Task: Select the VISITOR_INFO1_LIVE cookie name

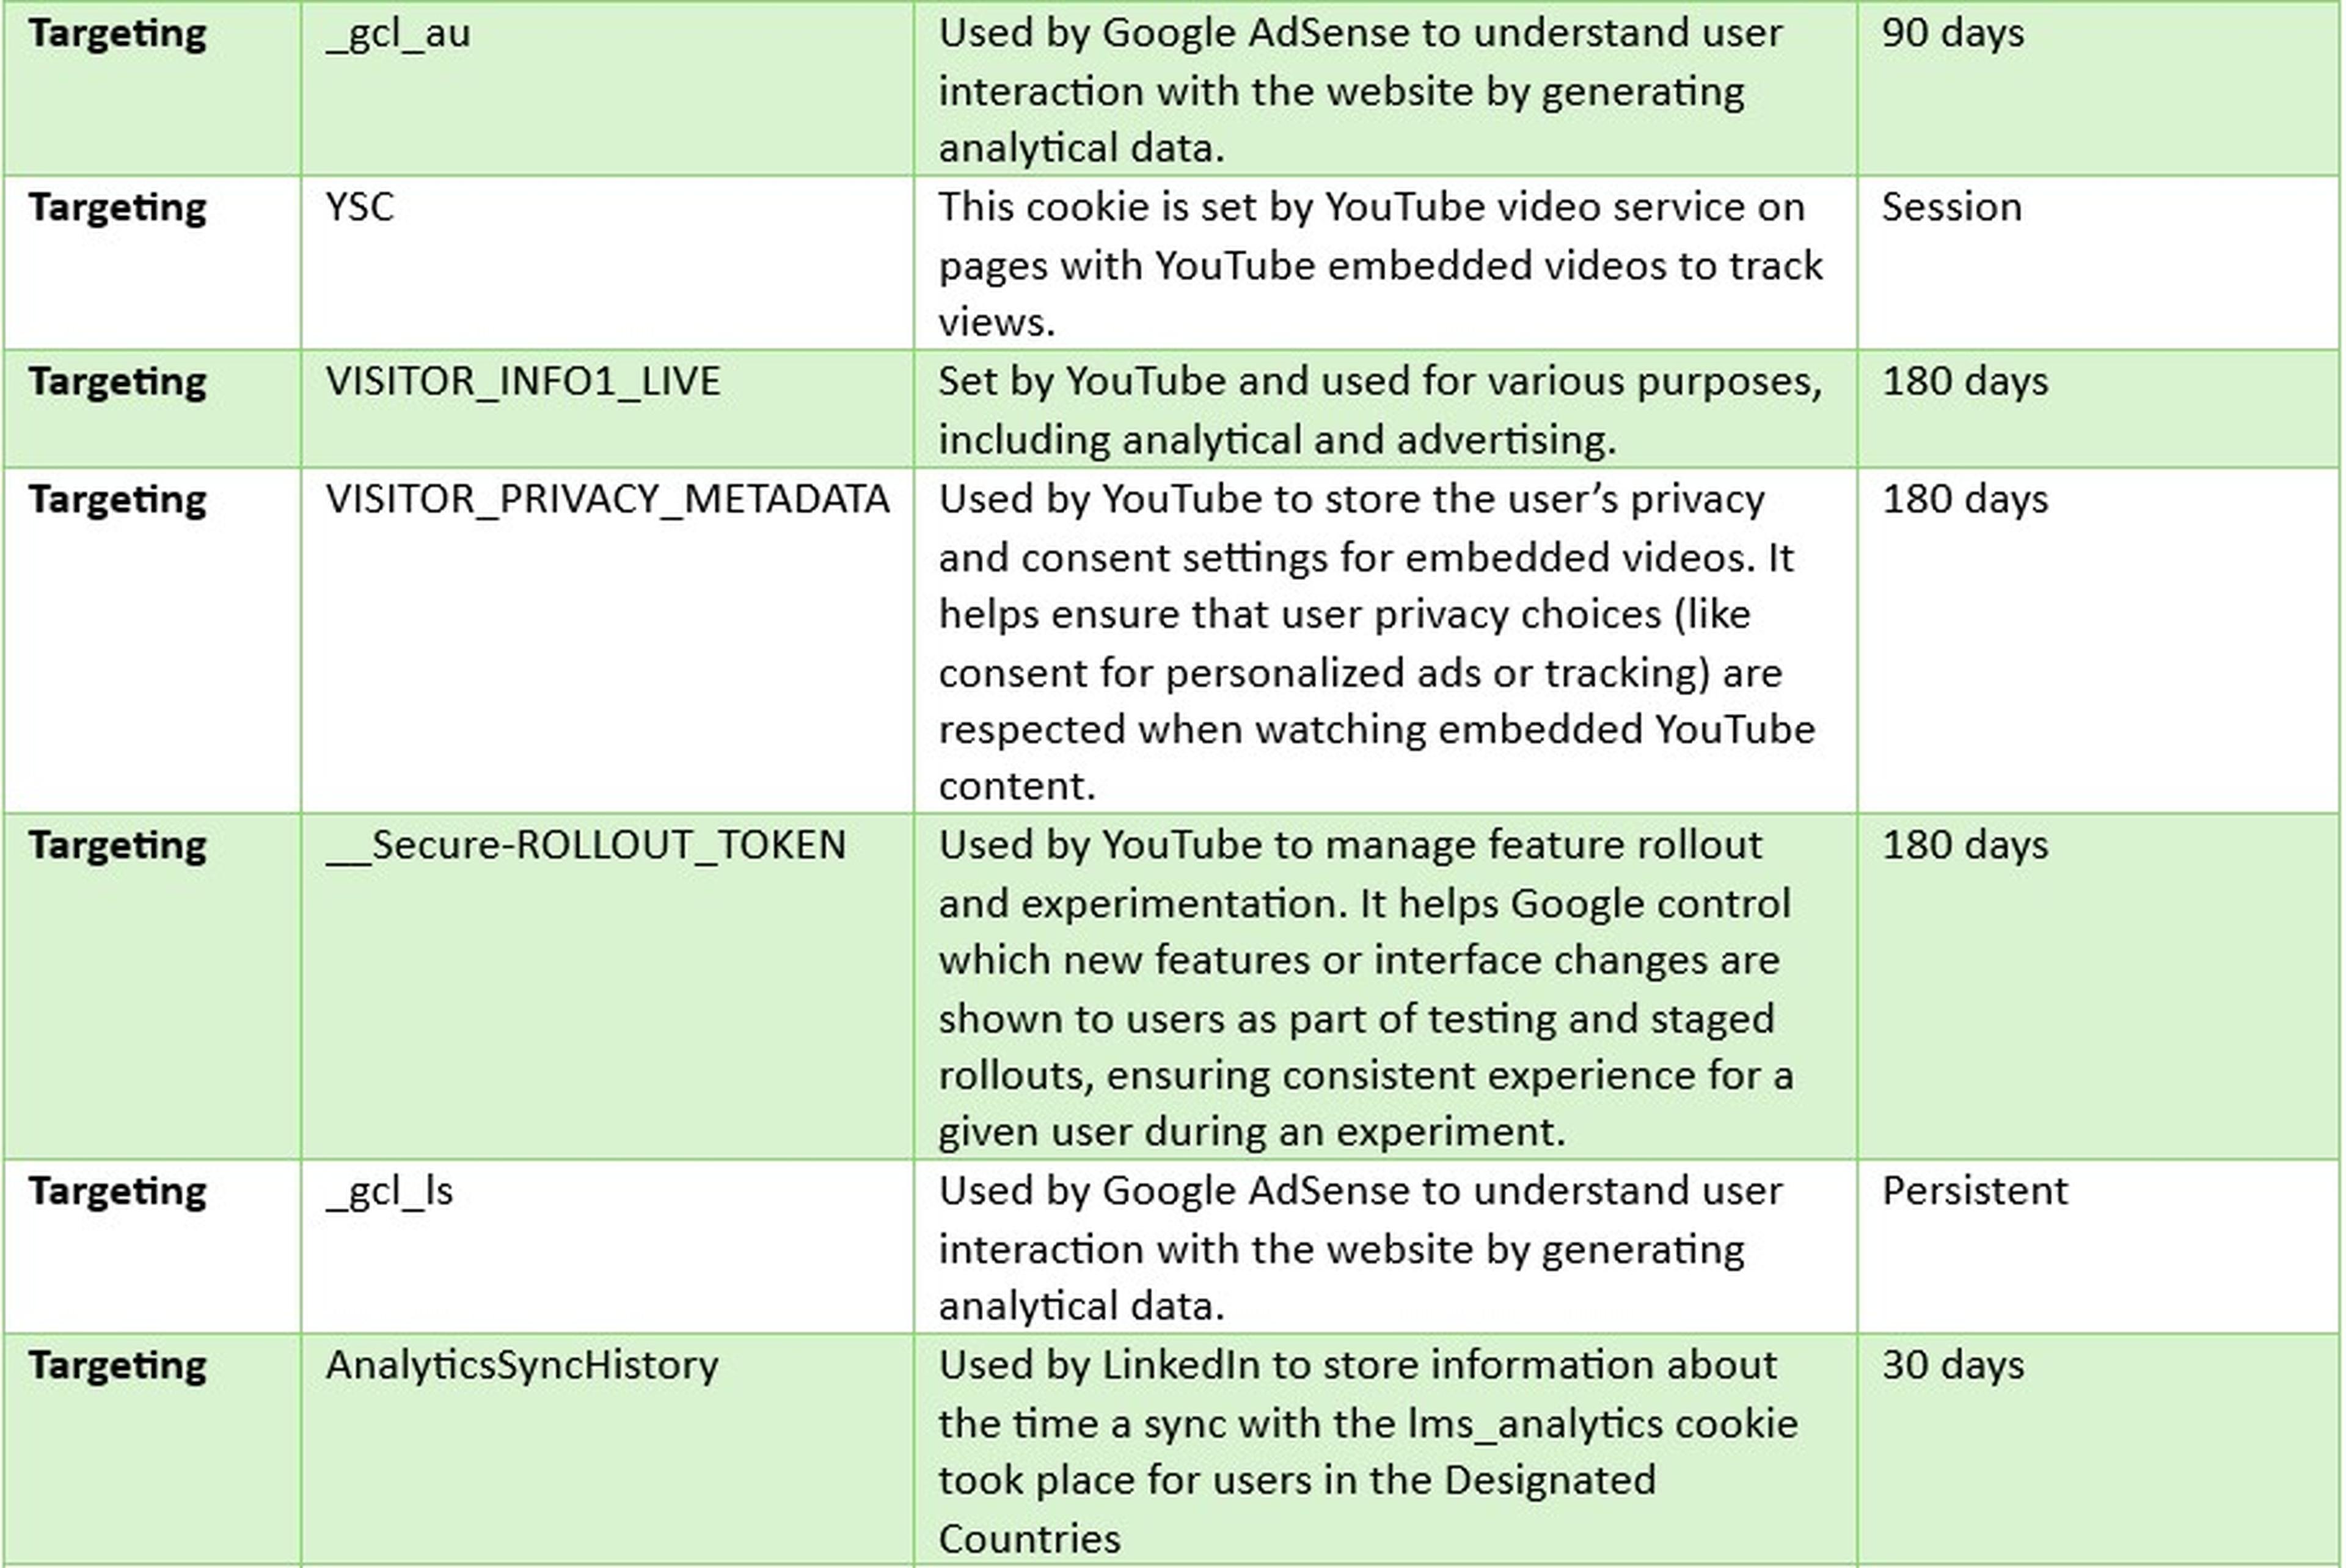Action: click(x=522, y=382)
